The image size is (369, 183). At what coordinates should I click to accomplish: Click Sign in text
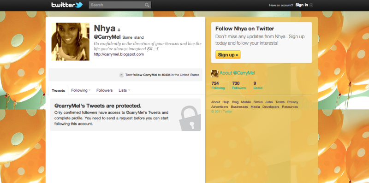tap(302, 5)
